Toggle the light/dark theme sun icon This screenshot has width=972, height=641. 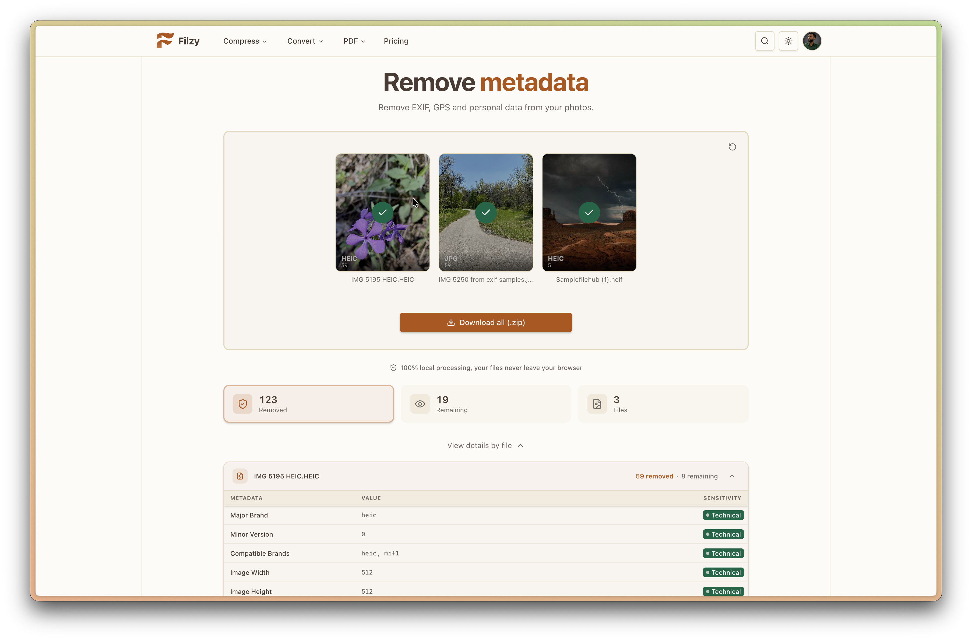point(788,41)
